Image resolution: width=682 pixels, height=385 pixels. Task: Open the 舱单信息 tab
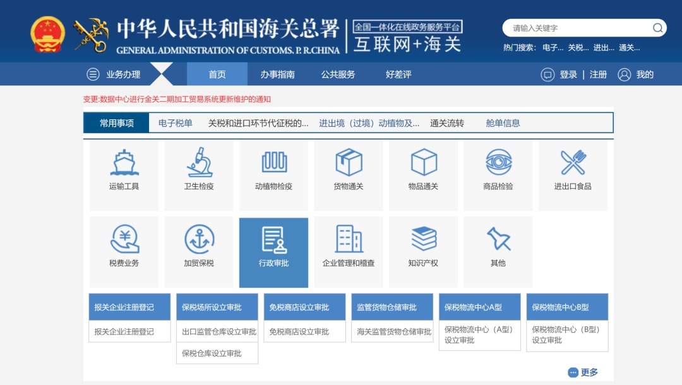[x=503, y=123]
